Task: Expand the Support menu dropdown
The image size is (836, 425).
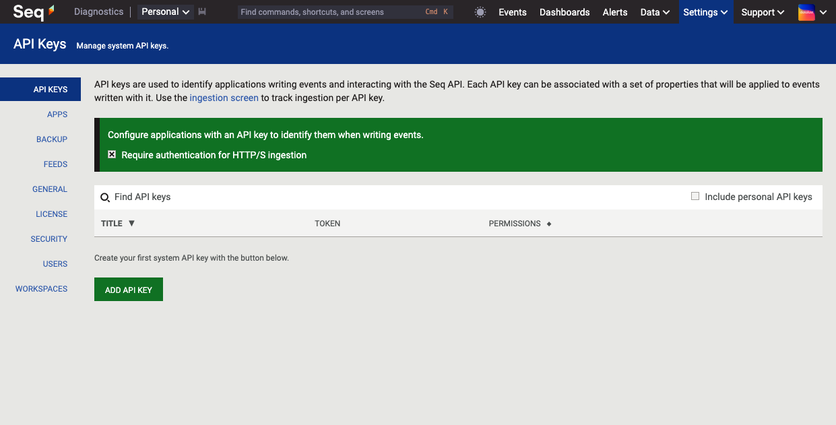Action: coord(763,12)
